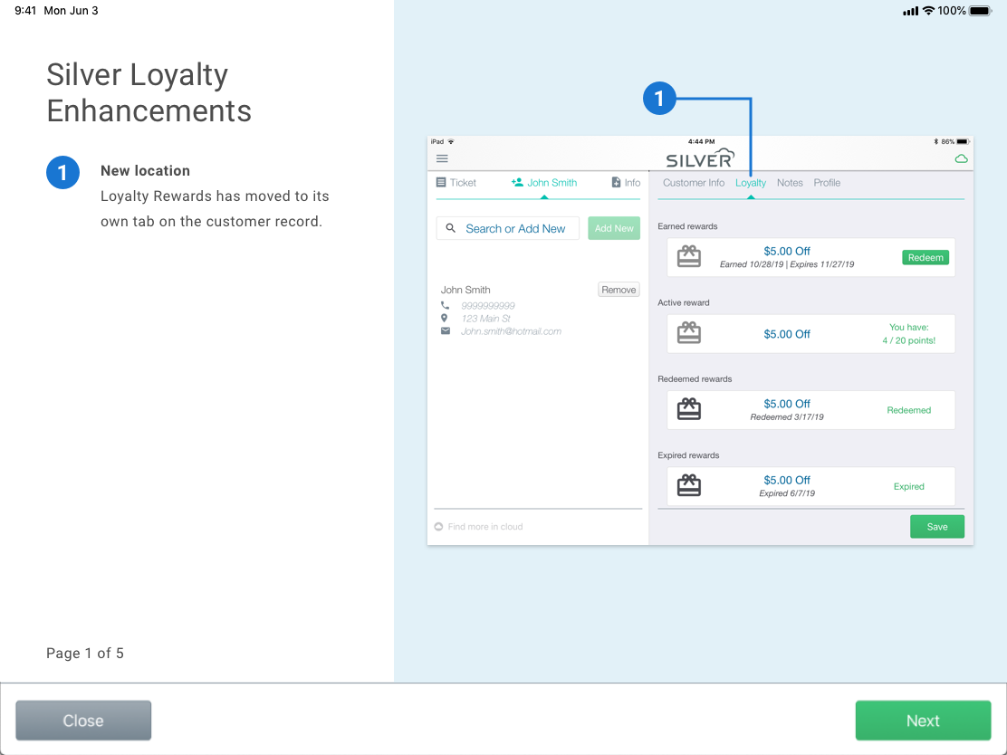1007x755 pixels.
Task: Tap the Redeem button on earned reward
Action: pyautogui.click(x=925, y=257)
